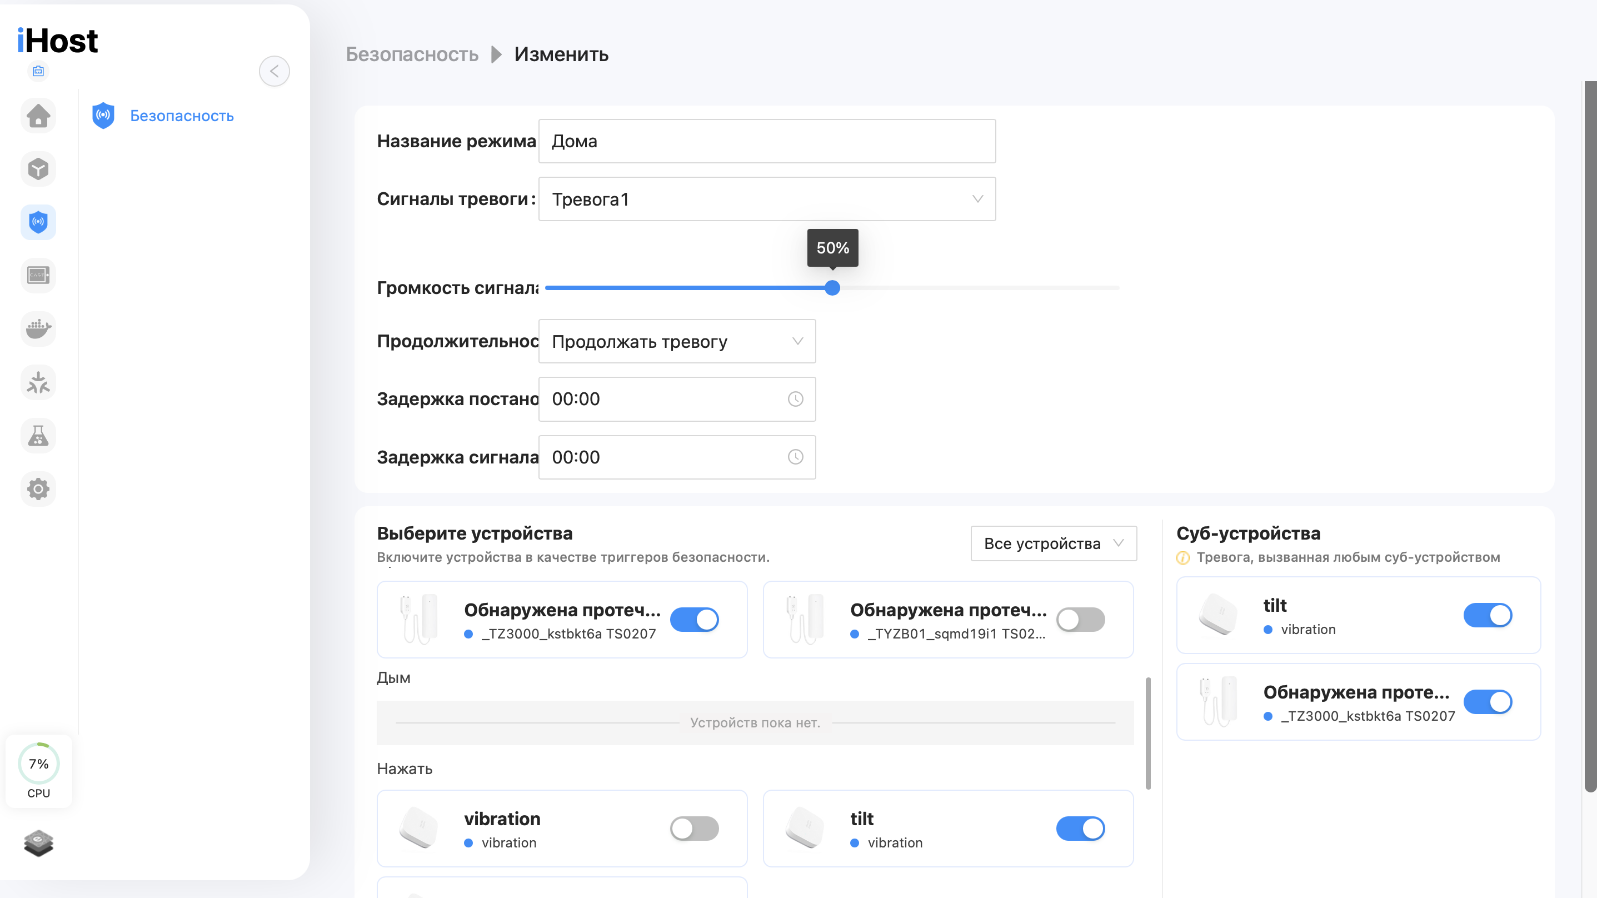
Task: Enable the _TYZB01_sqmd19i1 leak sensor toggle
Action: point(1081,619)
